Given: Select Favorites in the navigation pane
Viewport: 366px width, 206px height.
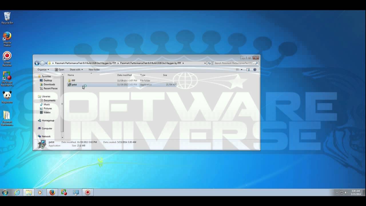Looking at the screenshot, I should coord(46,76).
